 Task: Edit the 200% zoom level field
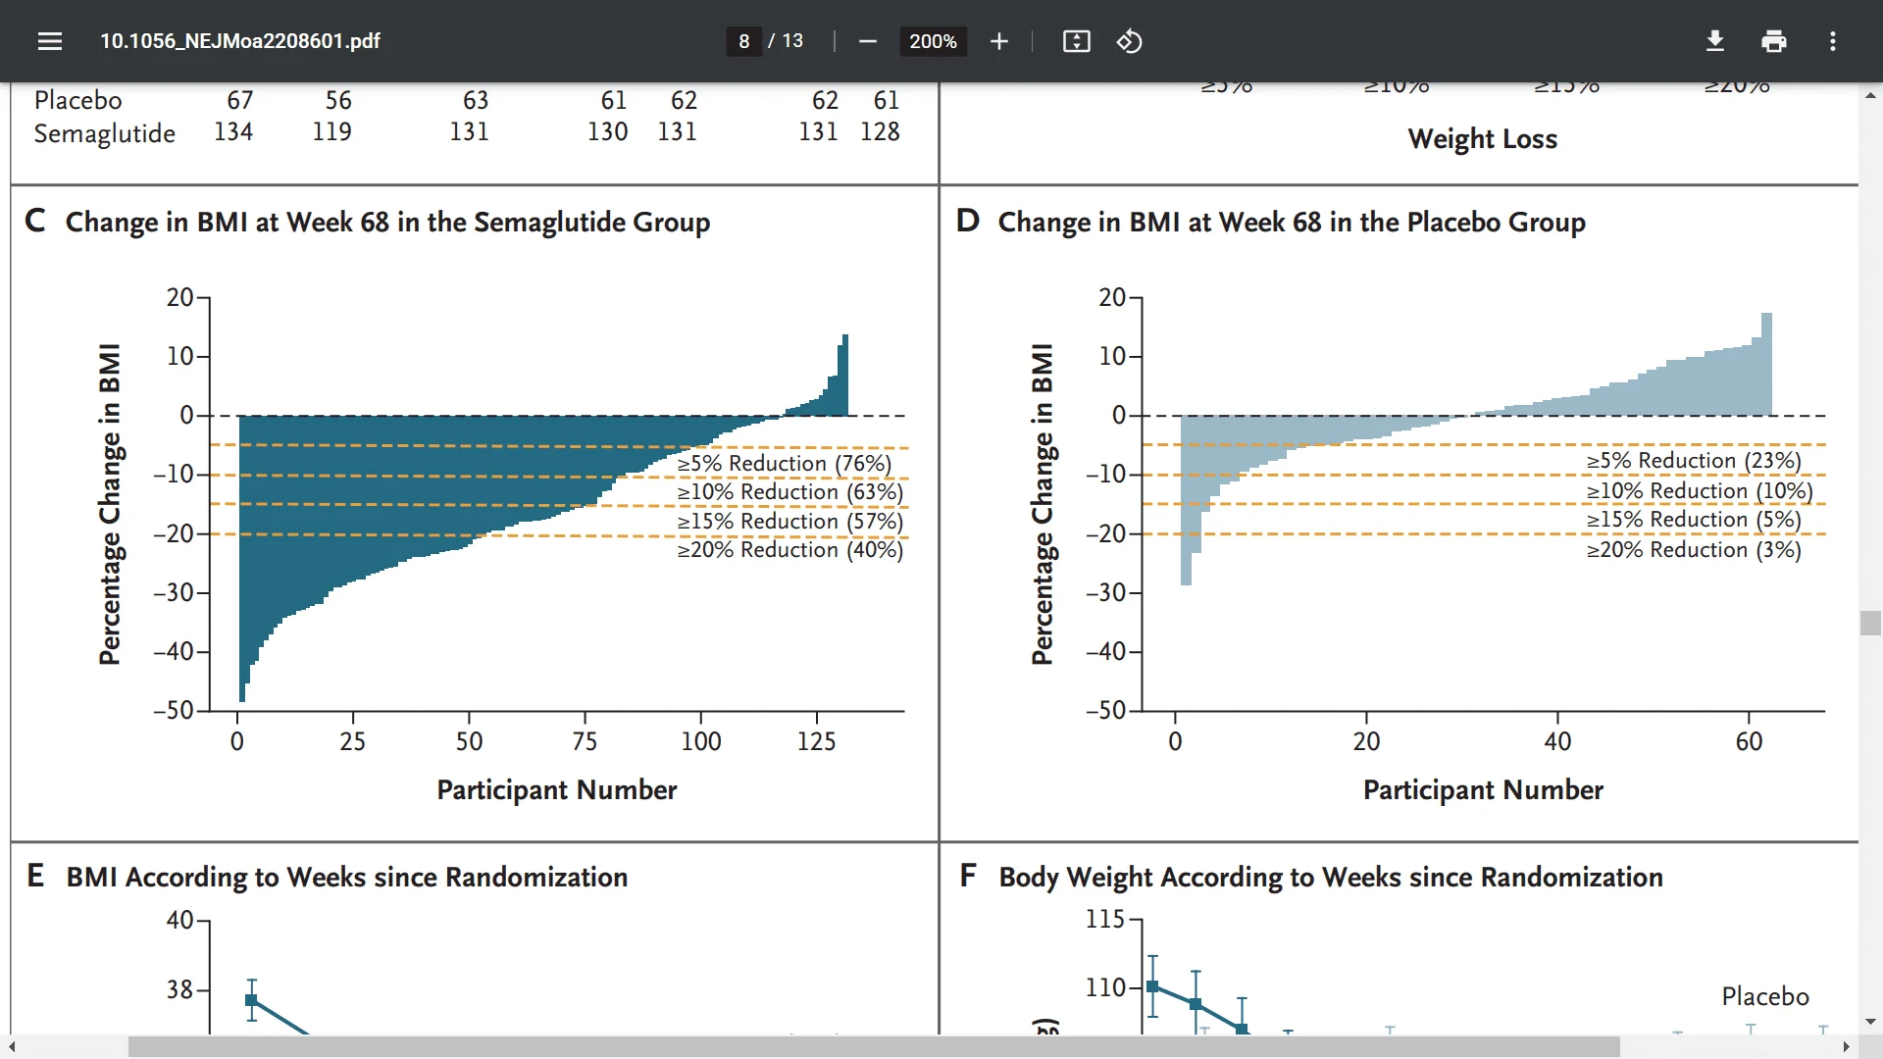pos(933,41)
